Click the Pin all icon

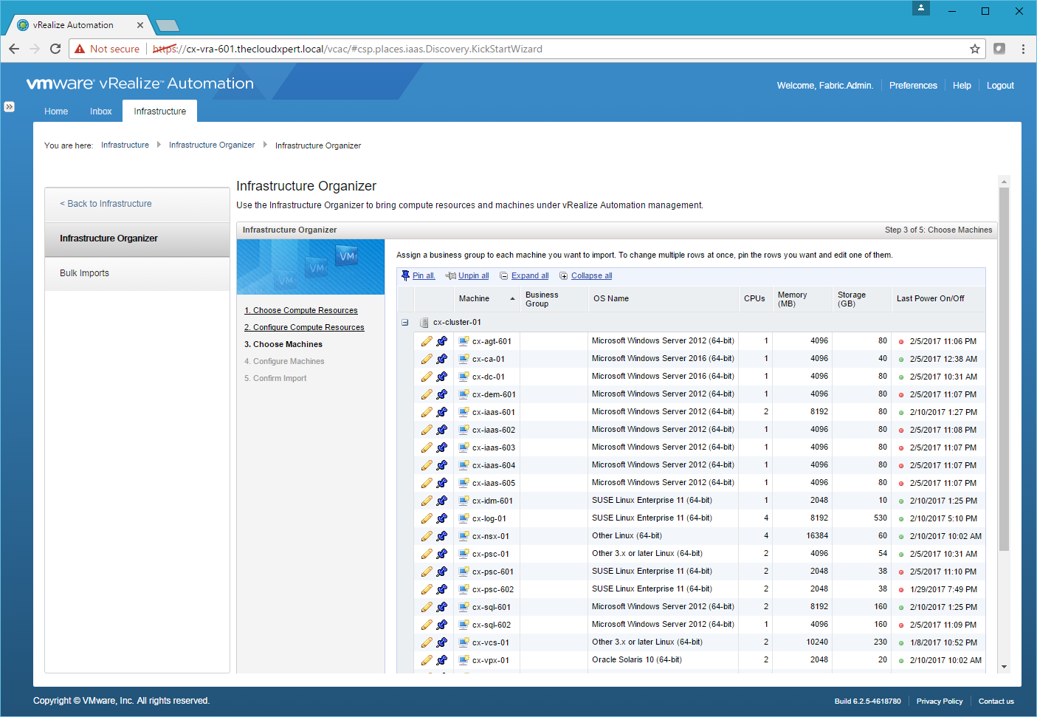[405, 275]
